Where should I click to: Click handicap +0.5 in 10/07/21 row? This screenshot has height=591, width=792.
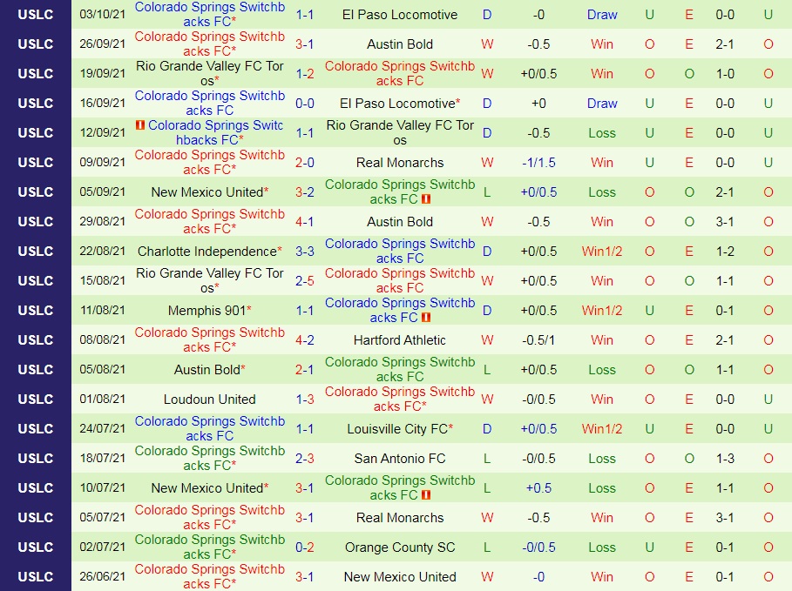click(x=538, y=488)
